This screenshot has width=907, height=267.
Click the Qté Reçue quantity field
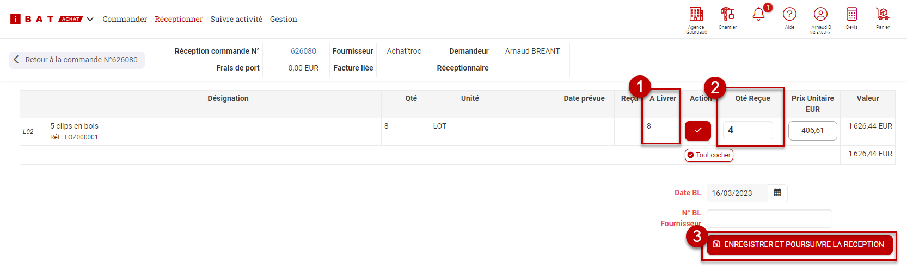(x=747, y=131)
